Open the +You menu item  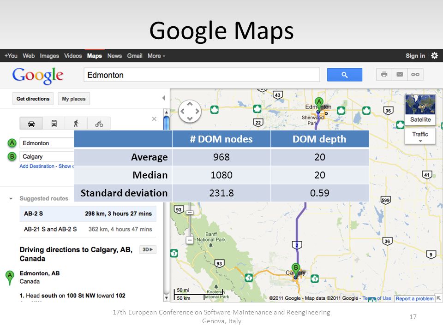11,56
